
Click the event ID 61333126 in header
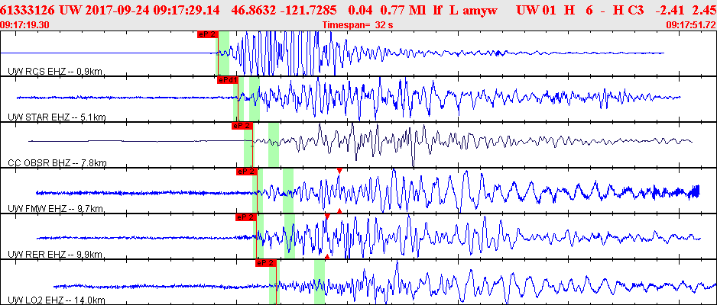coord(29,10)
